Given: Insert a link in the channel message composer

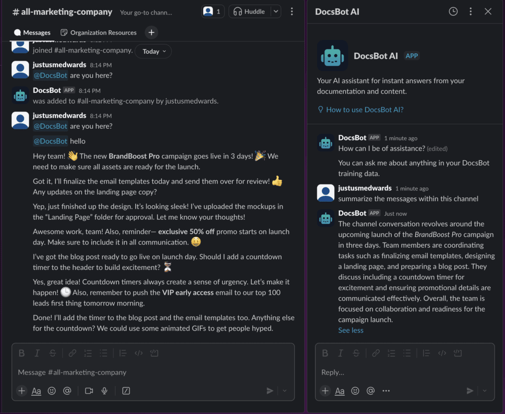Looking at the screenshot, I should (x=72, y=353).
